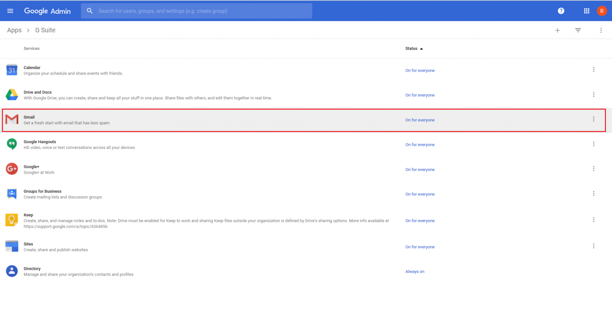Open the Calendar service name
612x310 pixels.
(x=32, y=68)
